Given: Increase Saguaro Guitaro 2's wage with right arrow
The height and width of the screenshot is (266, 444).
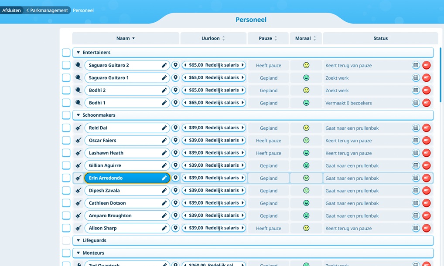Looking at the screenshot, I should 242,65.
